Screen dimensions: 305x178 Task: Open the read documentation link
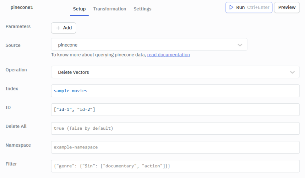click(x=168, y=55)
